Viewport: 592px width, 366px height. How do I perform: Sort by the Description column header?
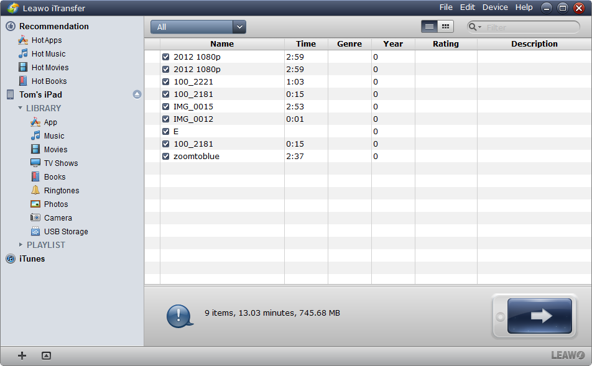coord(534,43)
